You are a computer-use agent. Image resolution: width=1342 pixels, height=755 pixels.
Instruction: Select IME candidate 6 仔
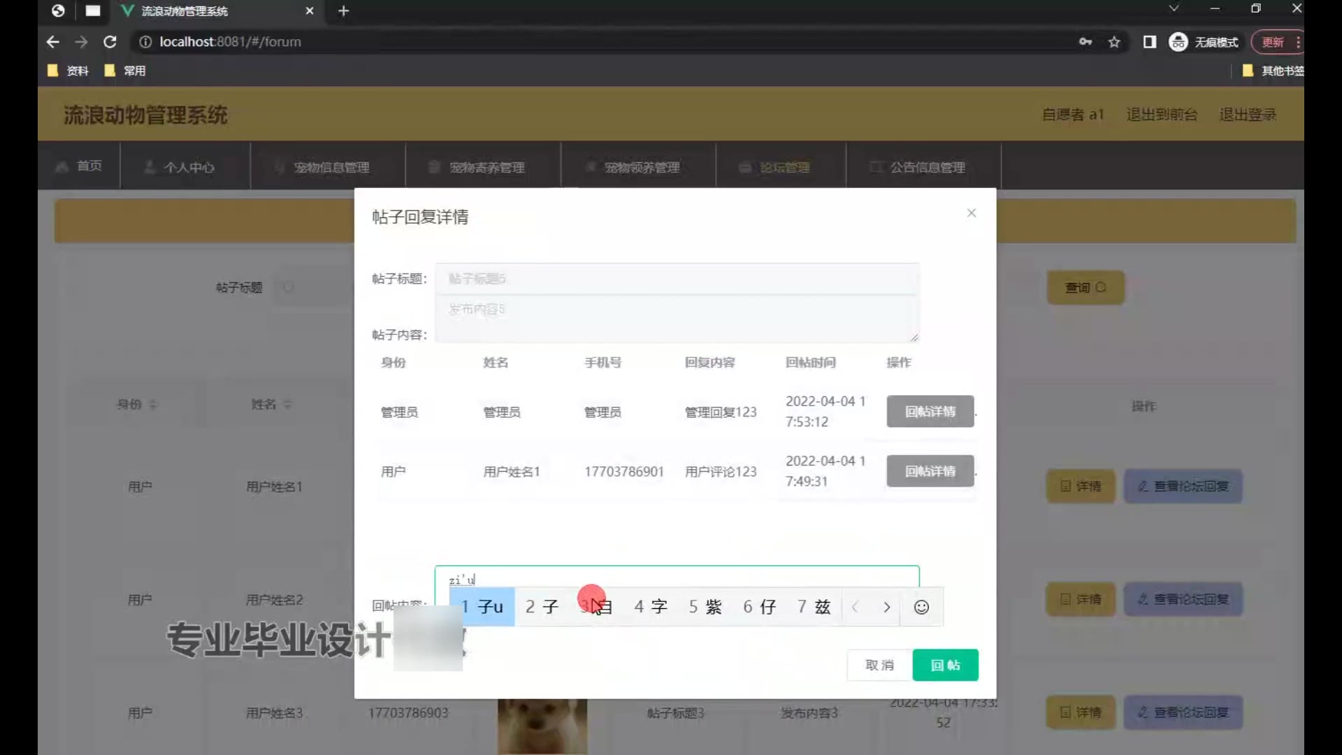point(760,607)
